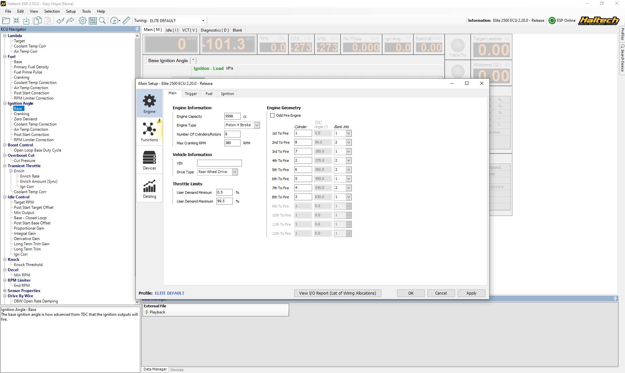Select DBW Open Rate Damping tree item
The width and height of the screenshot is (625, 373).
36,301
